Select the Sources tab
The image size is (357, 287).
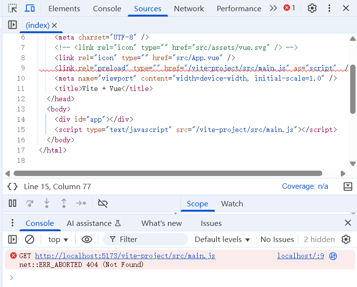tap(147, 9)
